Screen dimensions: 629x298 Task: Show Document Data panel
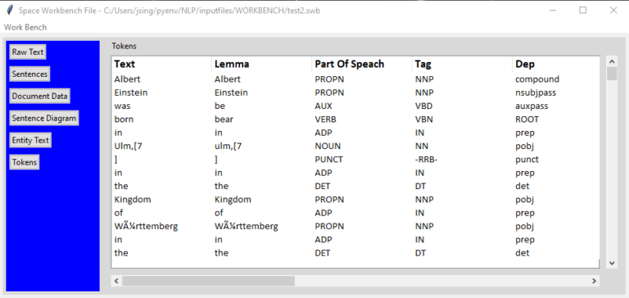[x=39, y=97]
